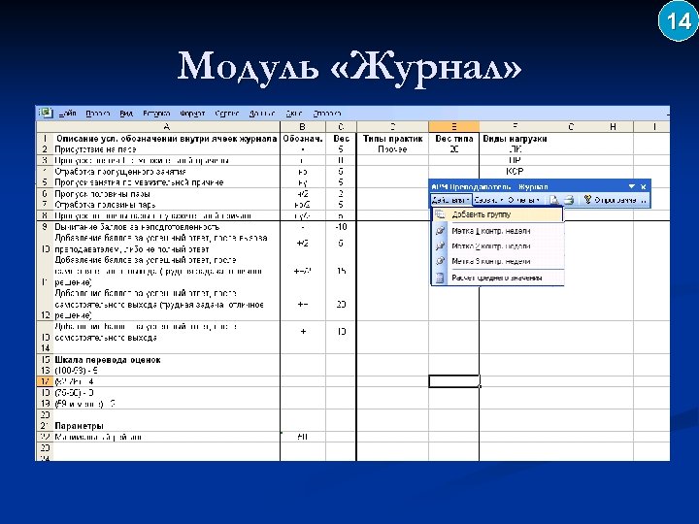Click the 'Вес' header cell in column C

(341, 139)
